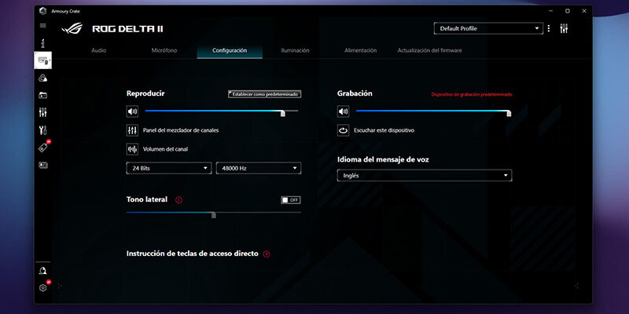This screenshot has height=314, width=629.
Task: Switch to the Micrófono tab
Action: 164,50
